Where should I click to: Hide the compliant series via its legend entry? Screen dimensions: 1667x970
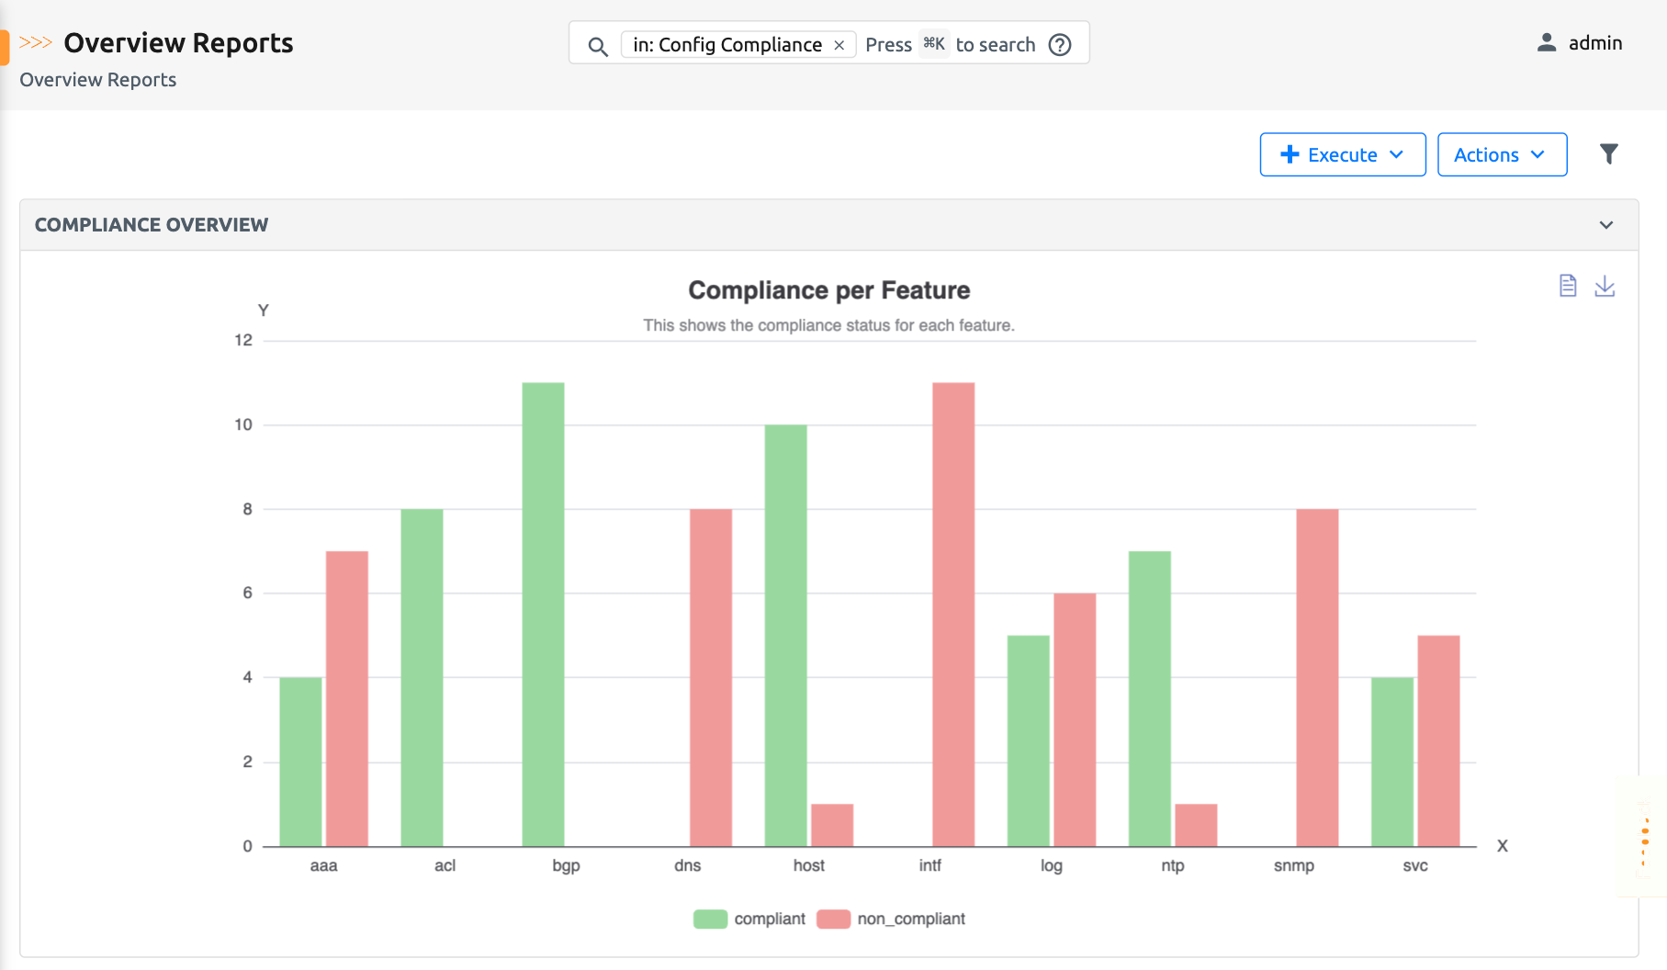pos(768,918)
